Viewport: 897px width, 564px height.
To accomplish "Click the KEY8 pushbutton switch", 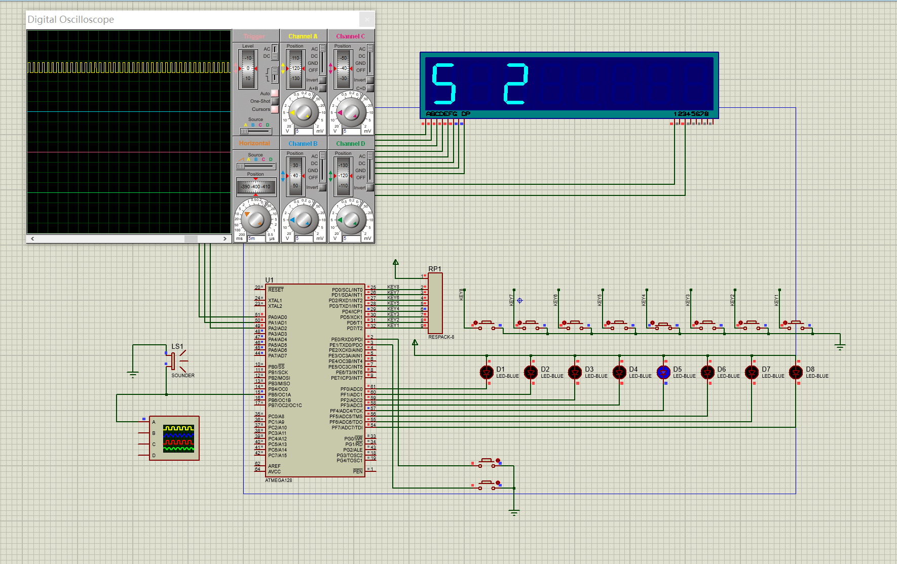I will pyautogui.click(x=487, y=324).
